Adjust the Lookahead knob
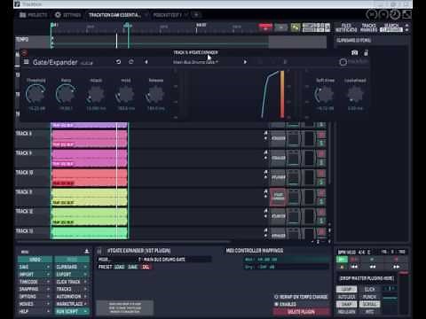426x319 pixels. click(355, 95)
